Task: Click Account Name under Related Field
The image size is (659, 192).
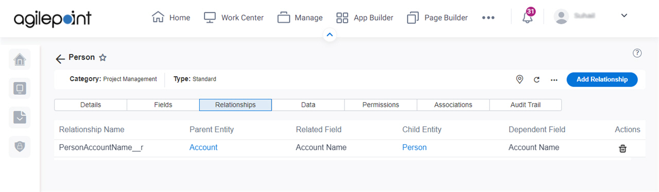Action: [321, 147]
